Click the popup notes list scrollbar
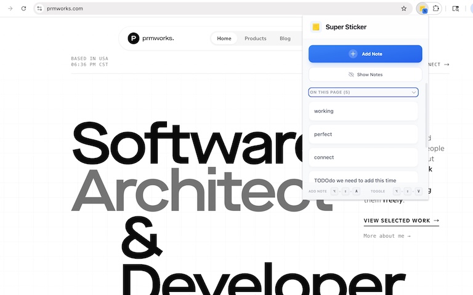Viewport: 473px width, 295px height. pyautogui.click(x=426, y=116)
